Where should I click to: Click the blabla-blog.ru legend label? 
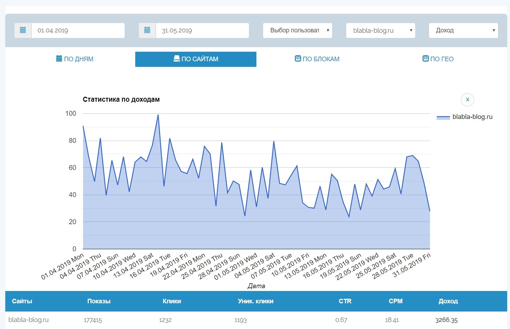tap(472, 117)
